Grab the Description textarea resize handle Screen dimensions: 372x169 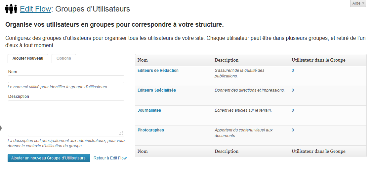point(121,133)
